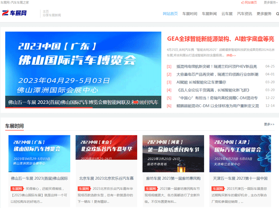Click card title 廊坊车展 2023第一届廊坊惠民购
This screenshot has width=279, height=208.
tap(173, 178)
